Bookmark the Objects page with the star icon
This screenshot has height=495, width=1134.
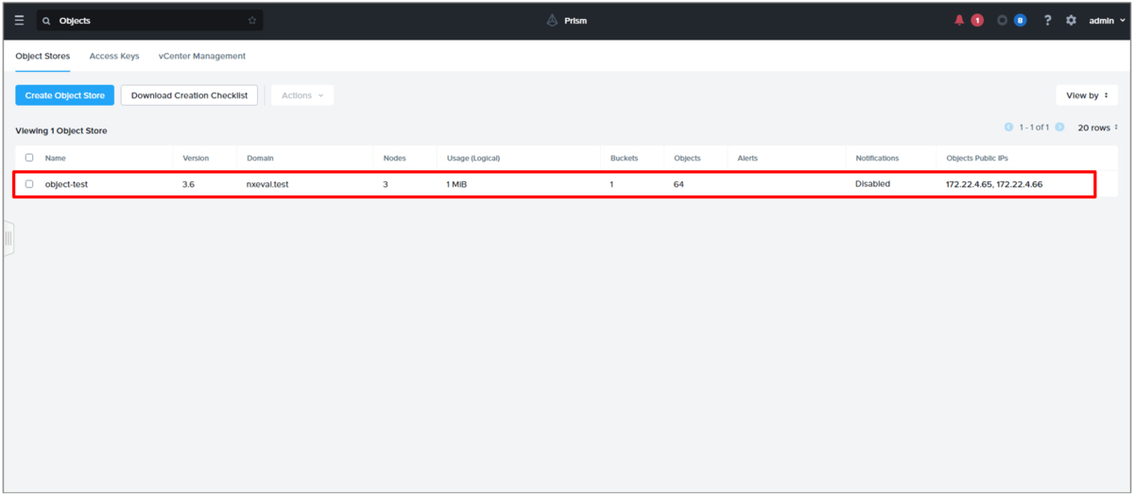pos(252,21)
